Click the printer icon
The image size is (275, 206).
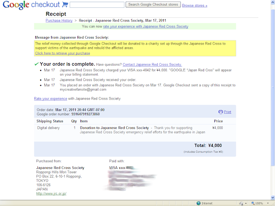pos(220,112)
